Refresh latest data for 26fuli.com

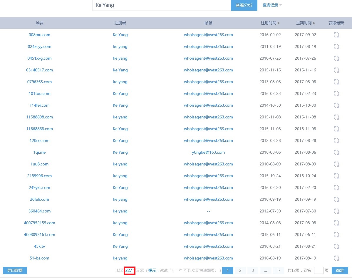[336, 200]
